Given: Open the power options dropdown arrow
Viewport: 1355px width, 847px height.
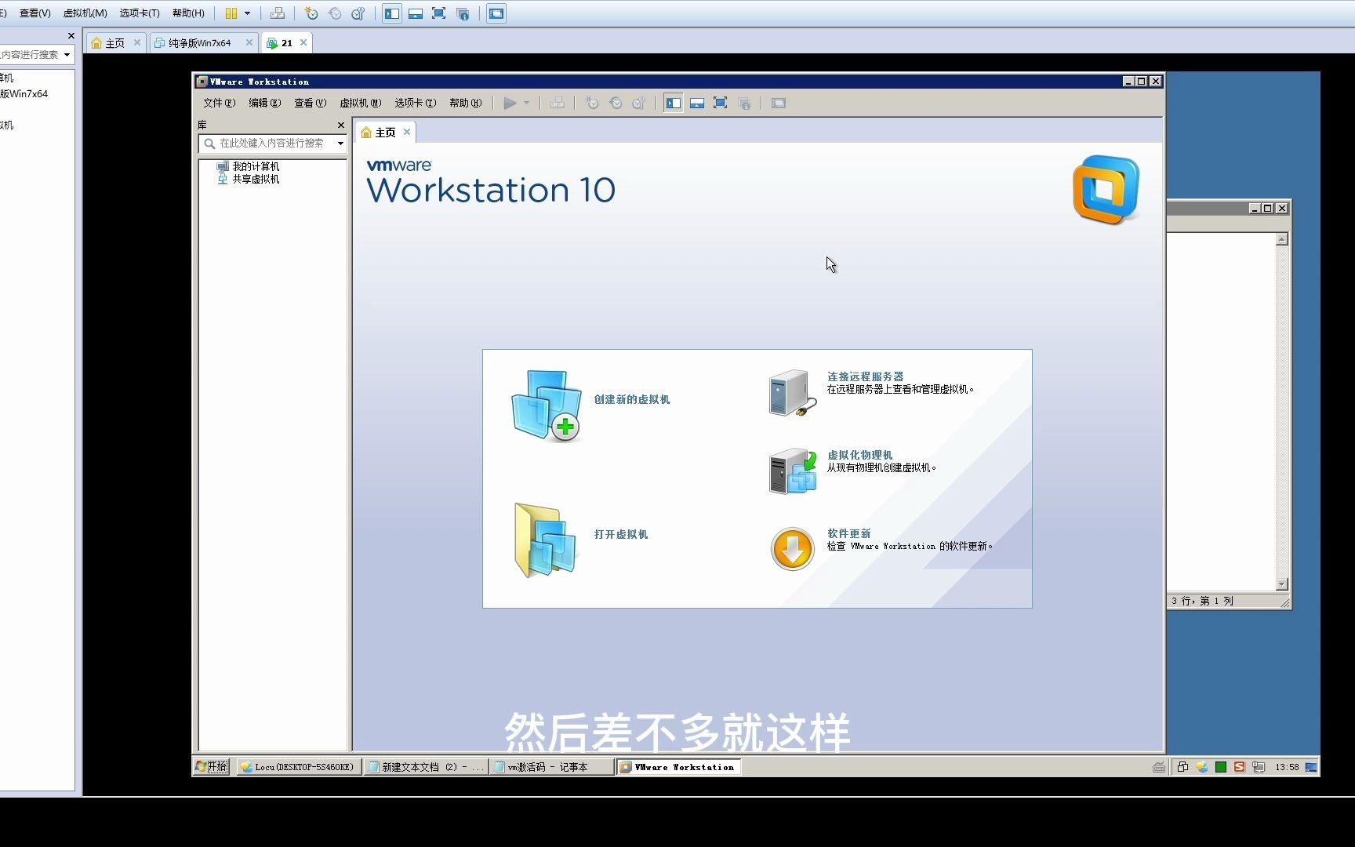Looking at the screenshot, I should (x=526, y=103).
